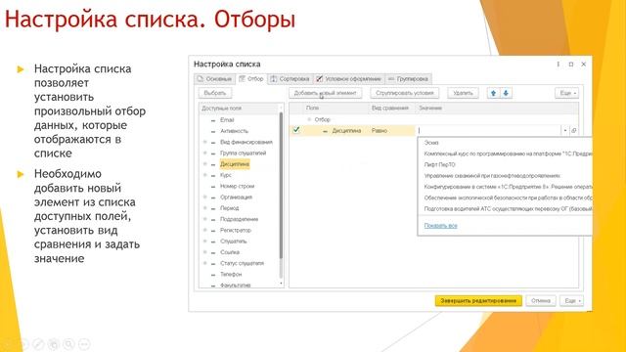This screenshot has height=352, width=626.
Task: Expand the Группа слушателей field
Action: (x=205, y=153)
